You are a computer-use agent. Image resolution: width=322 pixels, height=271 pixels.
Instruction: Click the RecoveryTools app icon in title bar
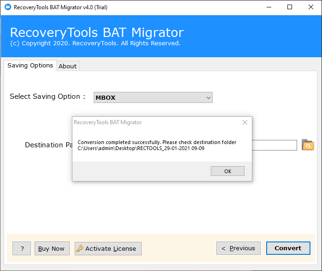click(8, 7)
